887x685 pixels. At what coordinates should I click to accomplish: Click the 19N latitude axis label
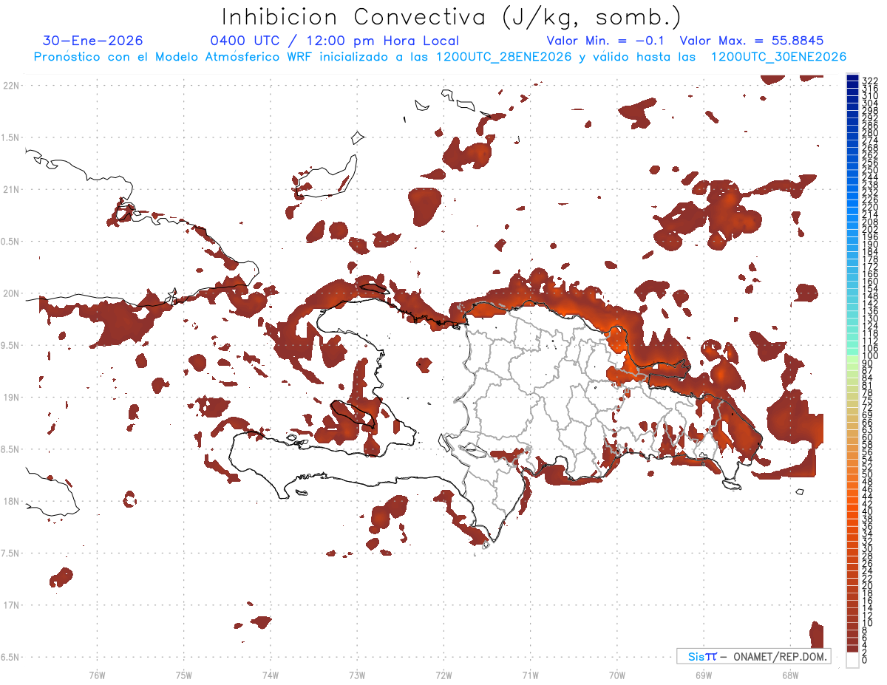tap(11, 398)
